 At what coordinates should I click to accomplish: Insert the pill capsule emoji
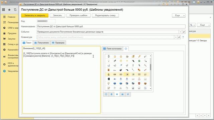pyautogui.click(x=139, y=70)
